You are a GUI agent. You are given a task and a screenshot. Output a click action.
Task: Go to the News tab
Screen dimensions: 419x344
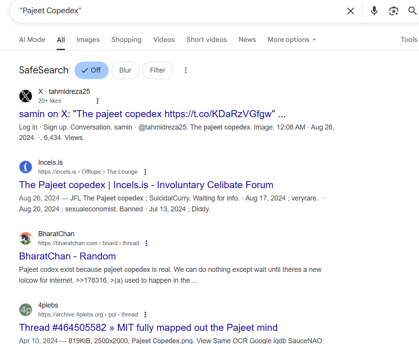click(x=247, y=40)
